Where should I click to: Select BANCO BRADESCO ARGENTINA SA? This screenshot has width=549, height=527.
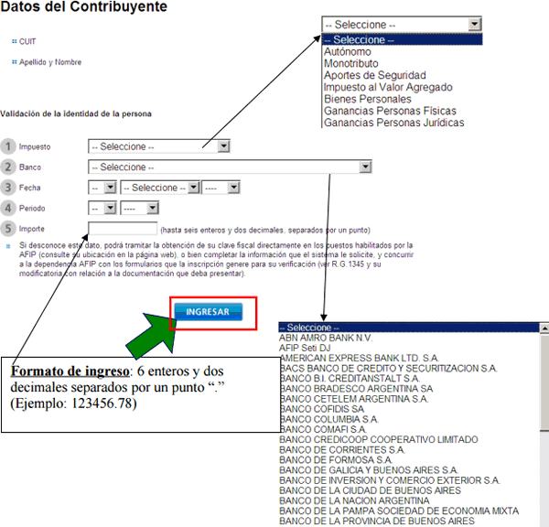[x=356, y=389]
